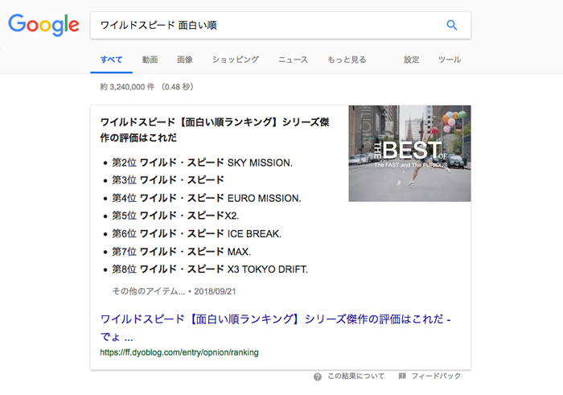Click the list item 第3位 ワイルド・スピード
The image size is (563, 395).
(x=168, y=180)
